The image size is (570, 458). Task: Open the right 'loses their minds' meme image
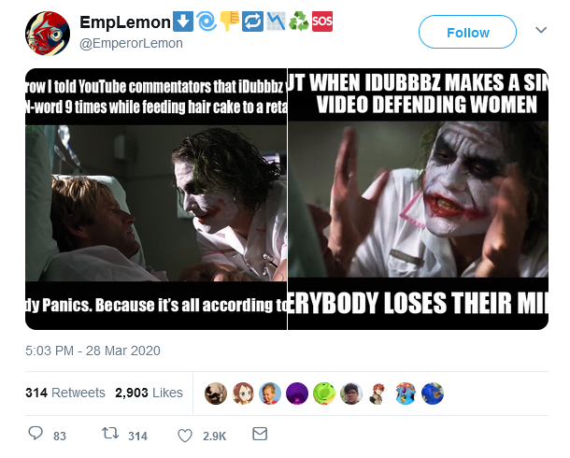[x=418, y=199]
